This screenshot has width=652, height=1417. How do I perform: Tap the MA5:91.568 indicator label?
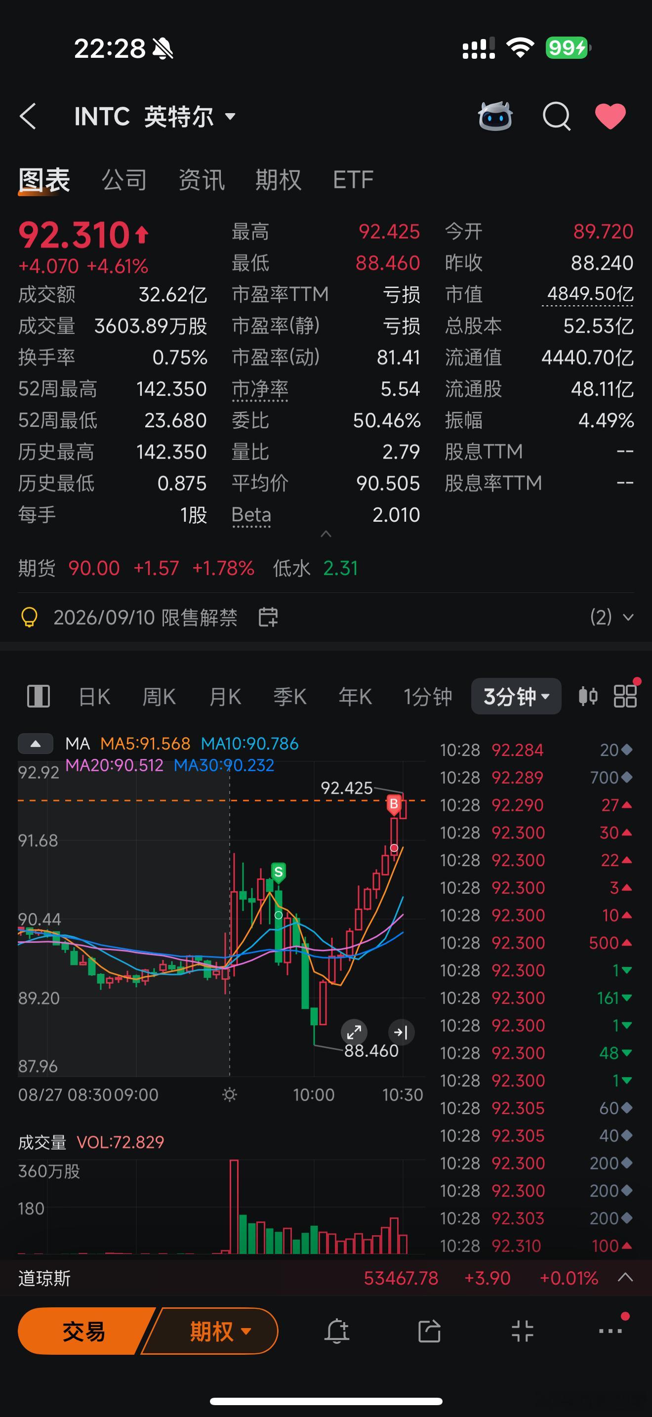(145, 744)
